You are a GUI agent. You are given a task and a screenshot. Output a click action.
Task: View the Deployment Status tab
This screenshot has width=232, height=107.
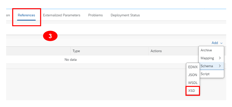(125, 15)
